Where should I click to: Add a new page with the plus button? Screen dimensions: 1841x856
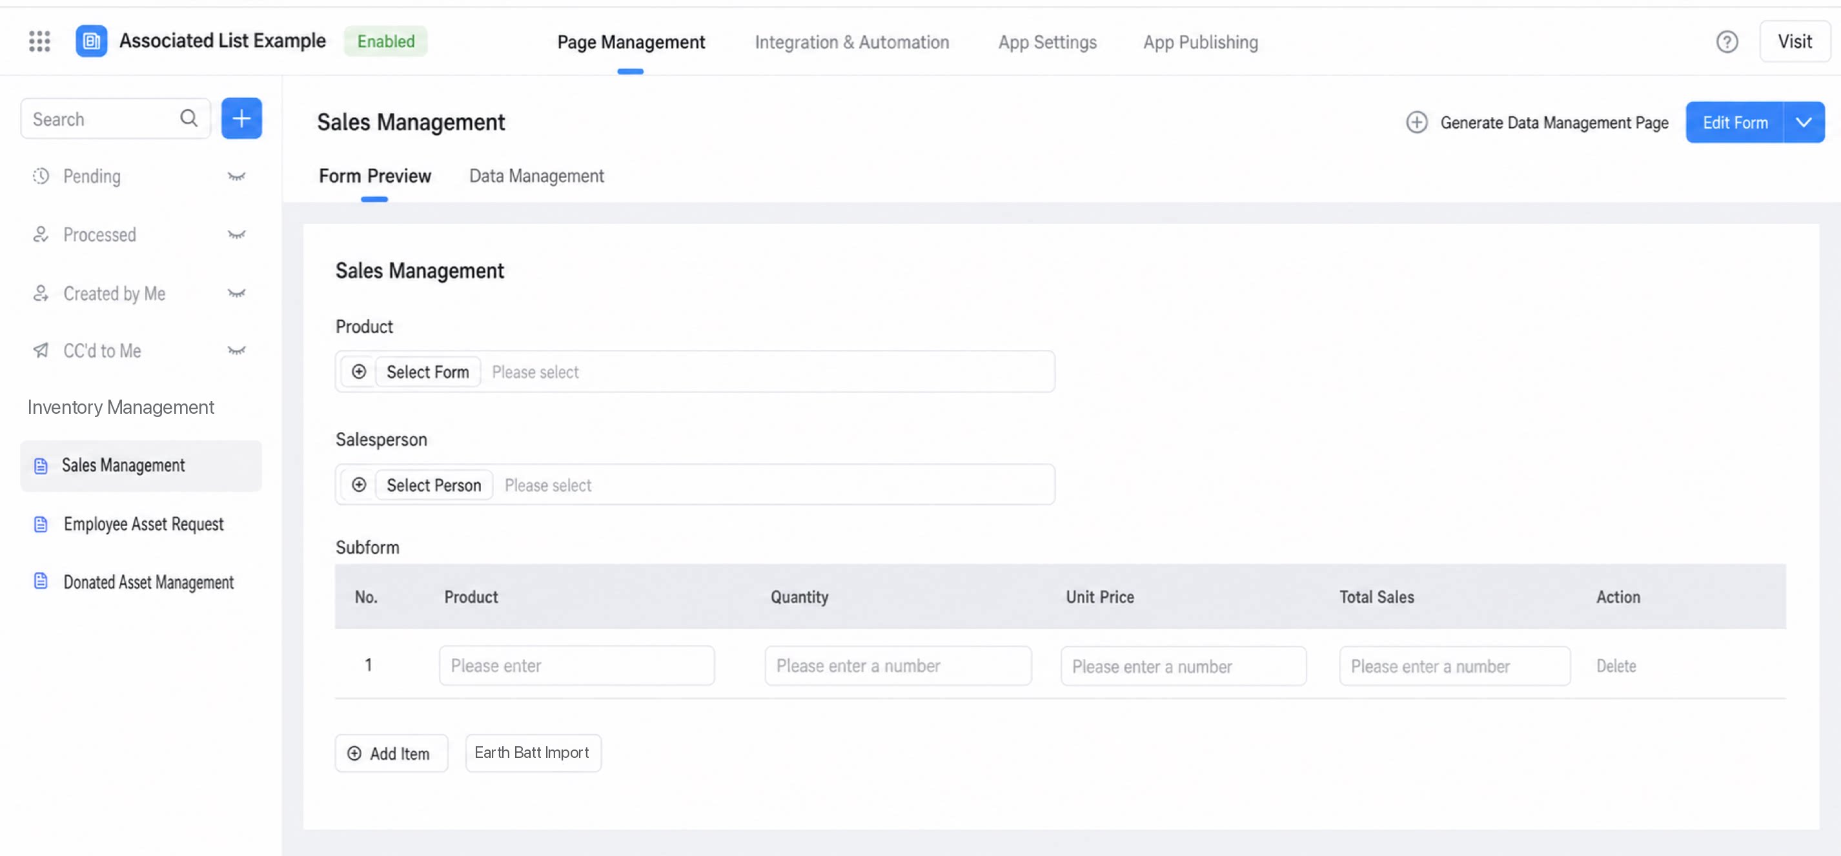241,119
